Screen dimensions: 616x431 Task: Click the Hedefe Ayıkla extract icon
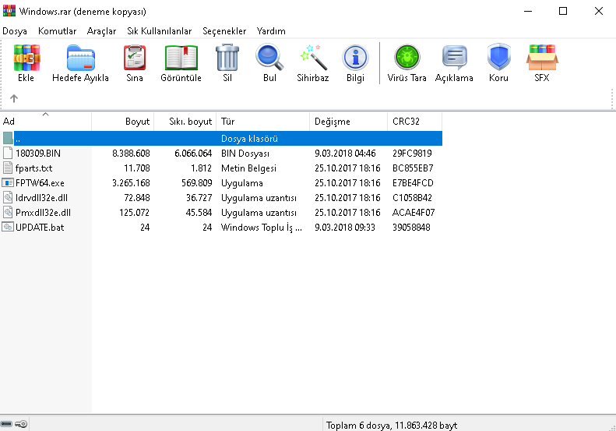click(80, 58)
